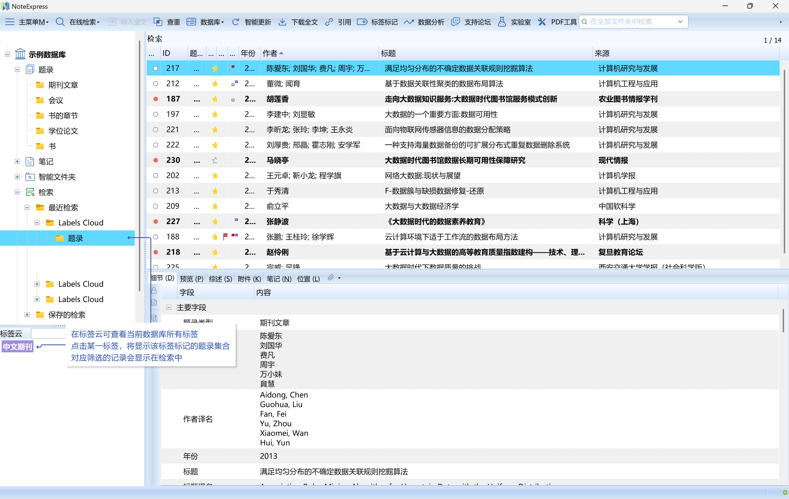Expand the 保存的检索 folder node
This screenshot has width=789, height=499.
(x=27, y=314)
